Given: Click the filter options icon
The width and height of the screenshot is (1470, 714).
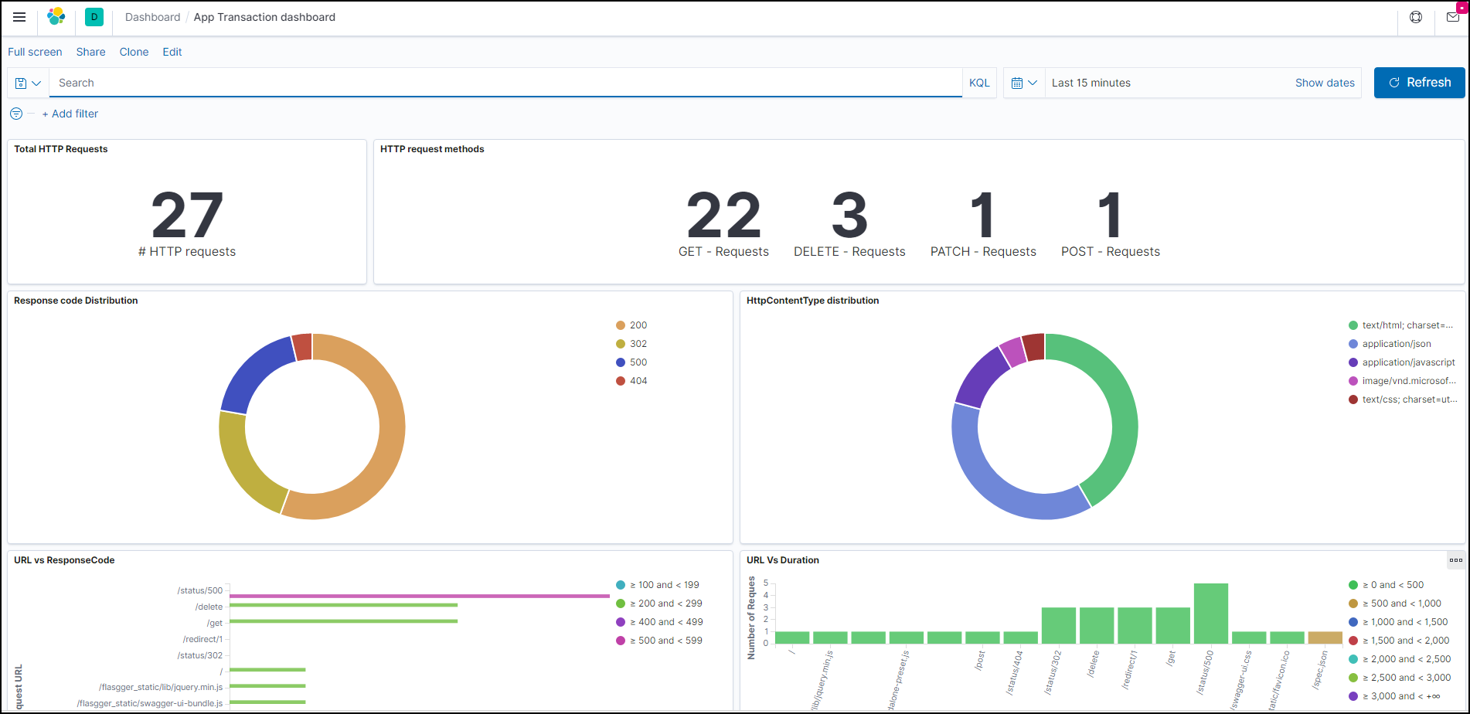Looking at the screenshot, I should [16, 114].
